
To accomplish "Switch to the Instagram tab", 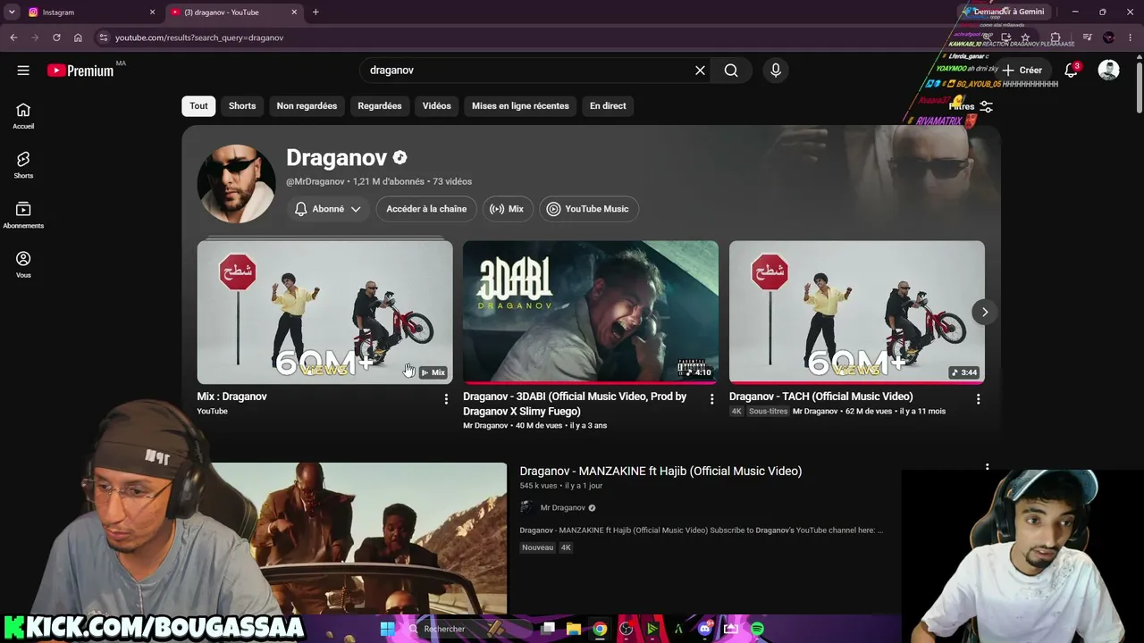I will pyautogui.click(x=89, y=13).
